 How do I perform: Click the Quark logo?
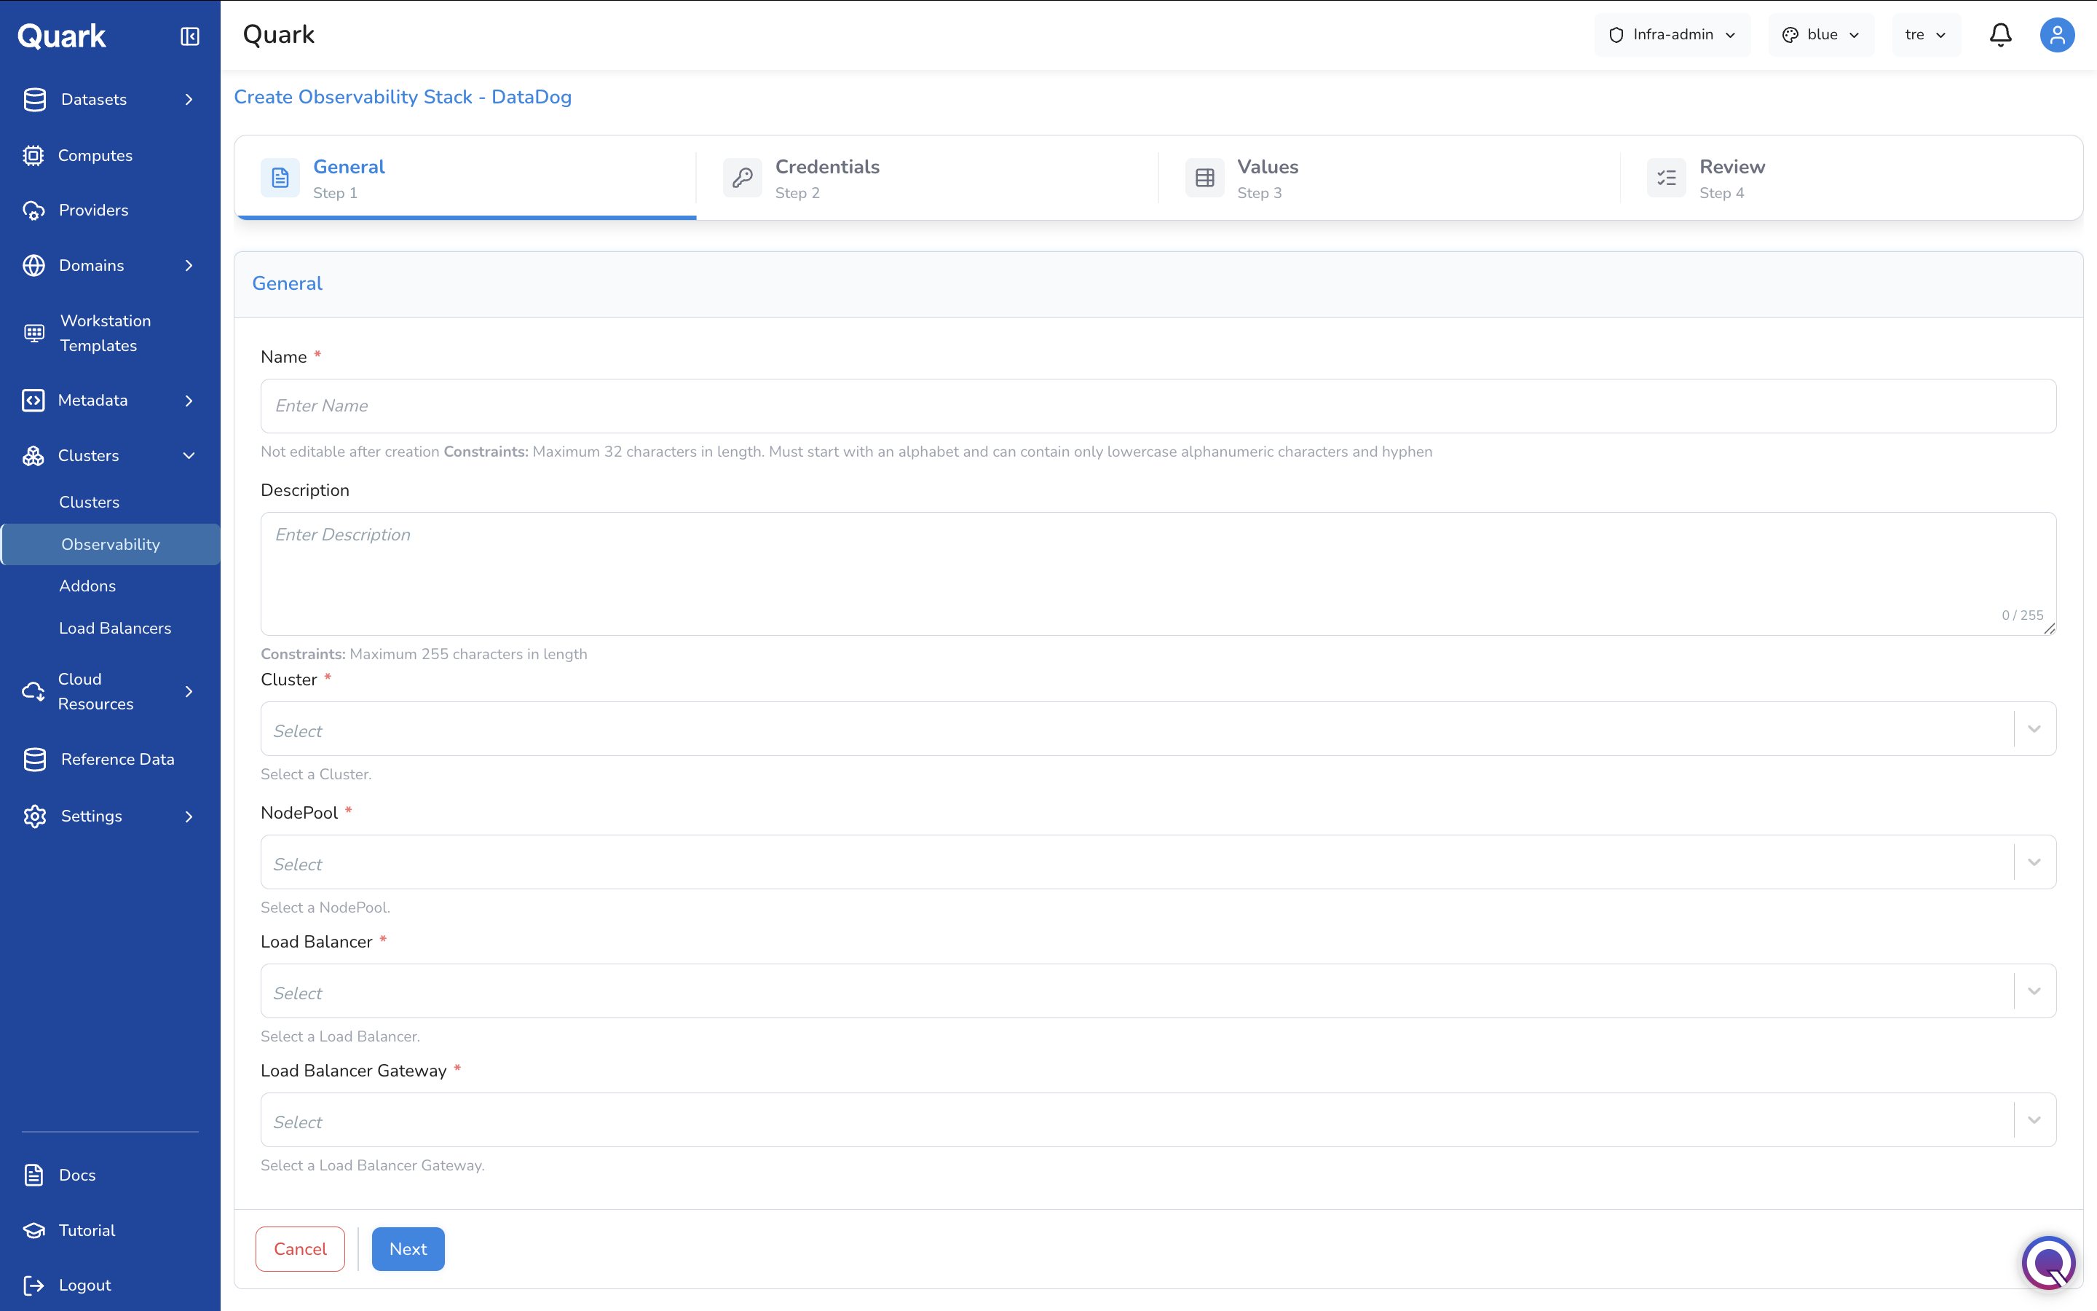[x=61, y=36]
